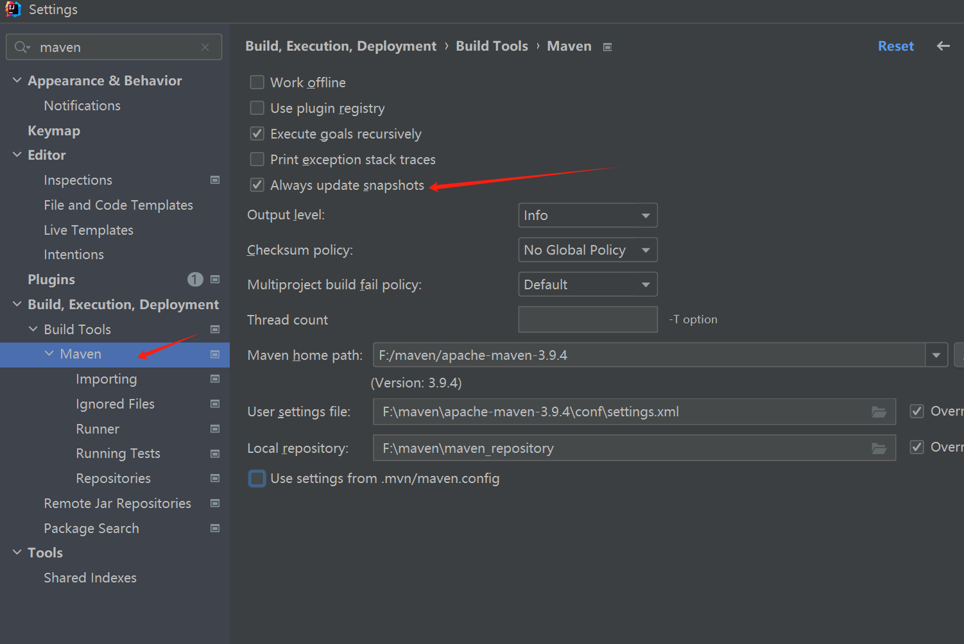Open the Notifications settings page
This screenshot has width=964, height=644.
[82, 106]
